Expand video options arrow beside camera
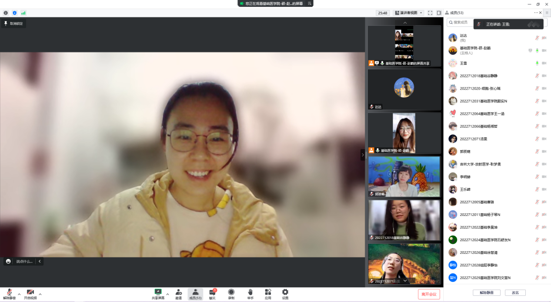The width and height of the screenshot is (551, 302). click(x=40, y=294)
